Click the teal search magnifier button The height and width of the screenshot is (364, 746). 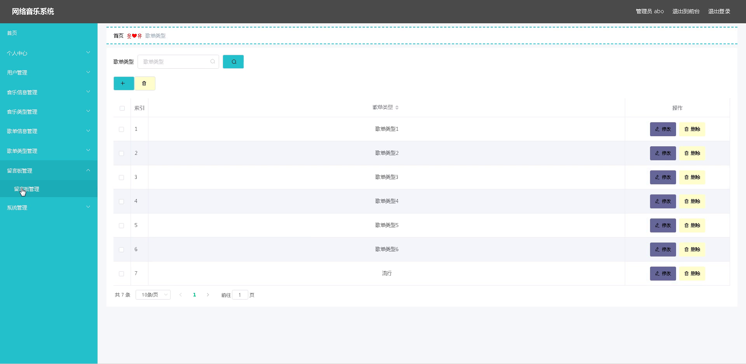coord(233,62)
